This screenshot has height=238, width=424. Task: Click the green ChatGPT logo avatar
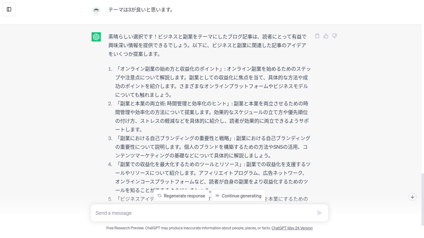click(96, 37)
